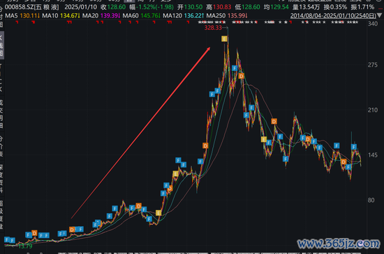Click the 210 price axis label

coord(373,110)
